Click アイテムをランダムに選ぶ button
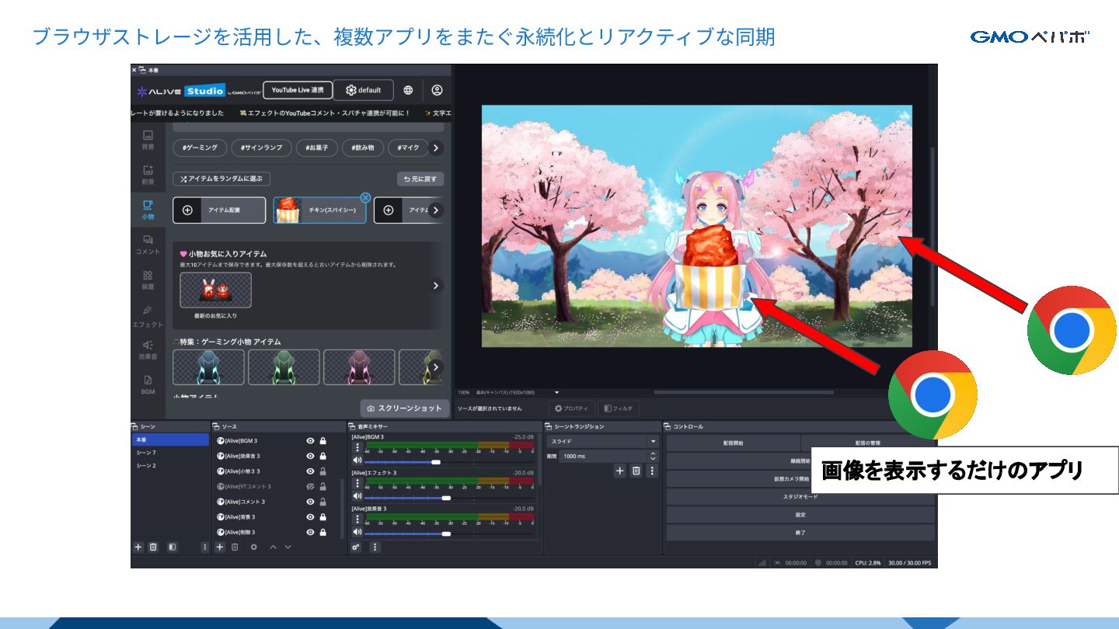1119x629 pixels. point(221,179)
